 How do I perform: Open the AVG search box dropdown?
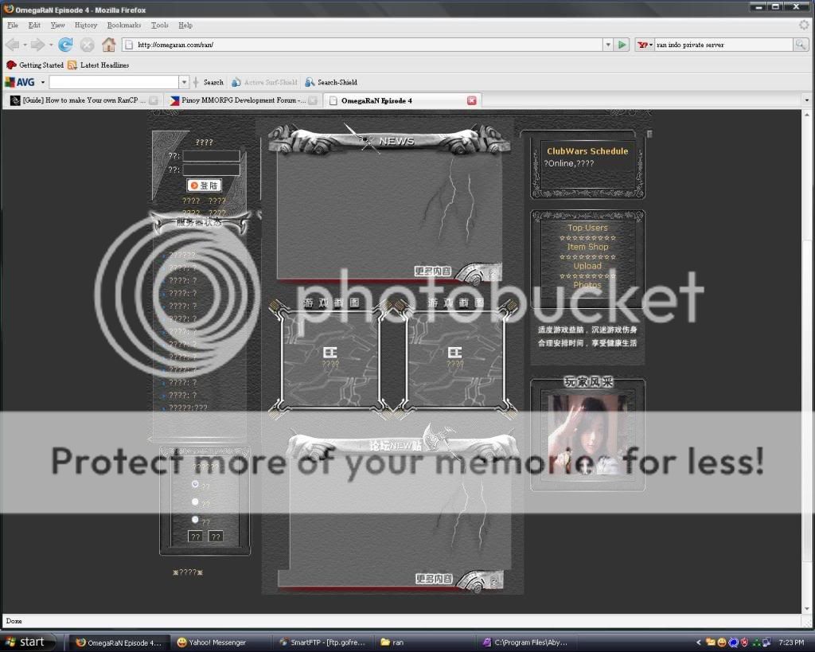click(184, 82)
